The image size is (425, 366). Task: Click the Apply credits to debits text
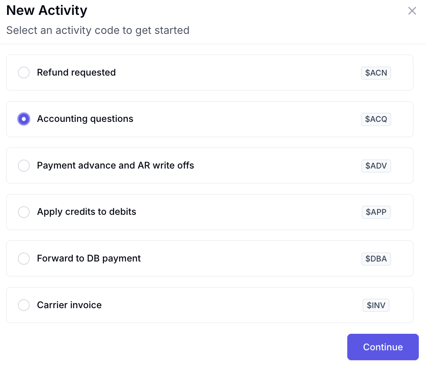point(86,212)
